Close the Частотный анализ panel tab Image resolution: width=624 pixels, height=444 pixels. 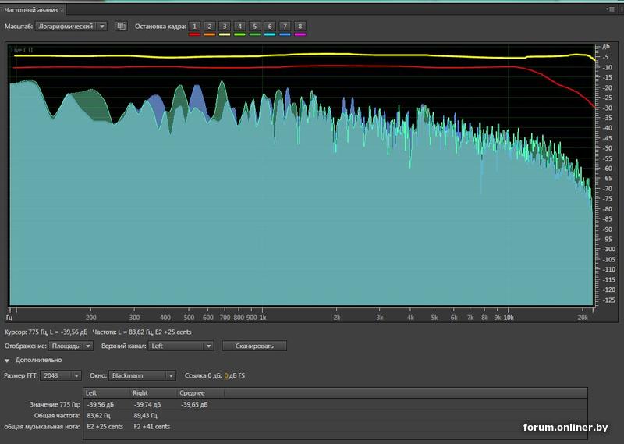point(62,10)
